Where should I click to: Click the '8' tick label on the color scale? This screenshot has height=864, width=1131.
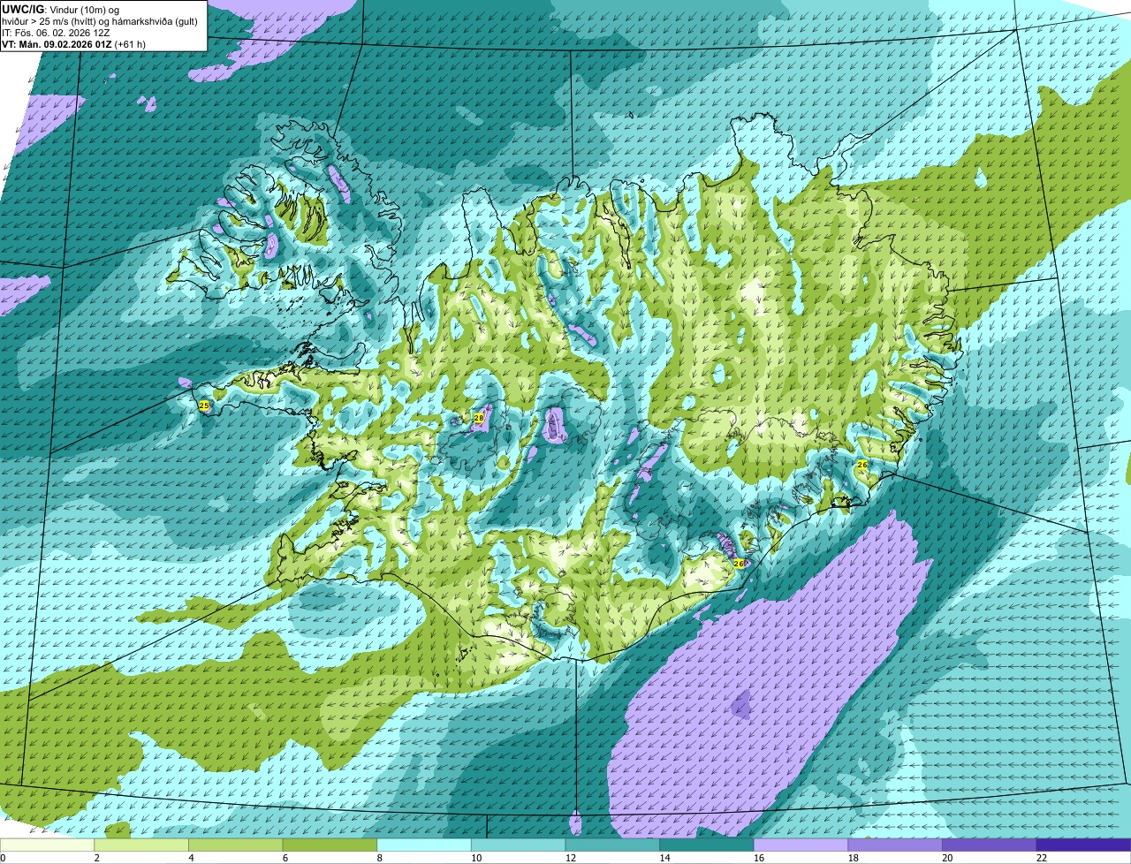click(x=379, y=858)
